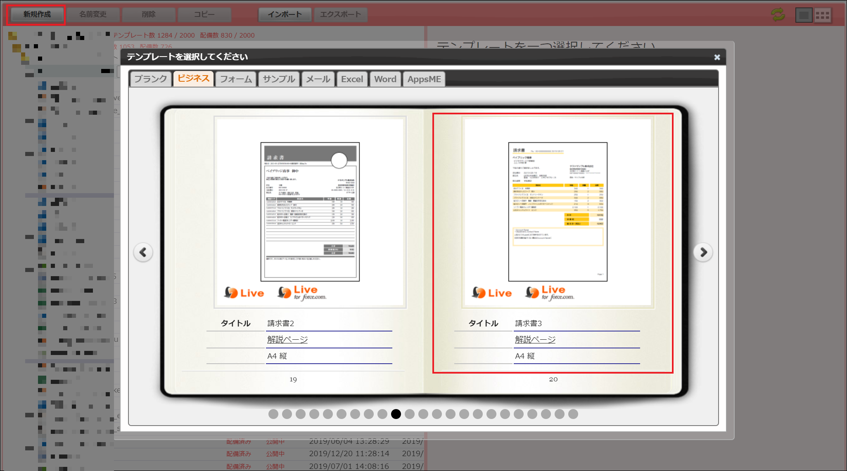Click the コピー button
The width and height of the screenshot is (847, 471).
(x=204, y=14)
